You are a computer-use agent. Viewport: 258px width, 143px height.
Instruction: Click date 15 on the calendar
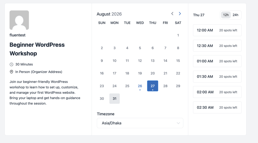pyautogui.click(x=178, y=61)
